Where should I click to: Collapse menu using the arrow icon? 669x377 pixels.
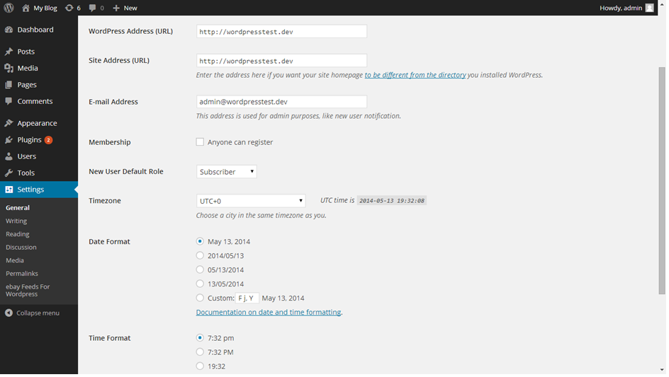coord(9,313)
